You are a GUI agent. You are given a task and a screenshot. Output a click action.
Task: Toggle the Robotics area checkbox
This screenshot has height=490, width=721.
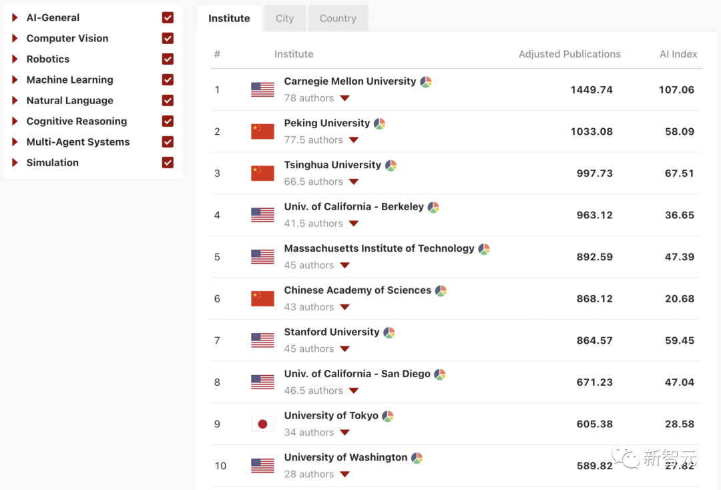[168, 59]
